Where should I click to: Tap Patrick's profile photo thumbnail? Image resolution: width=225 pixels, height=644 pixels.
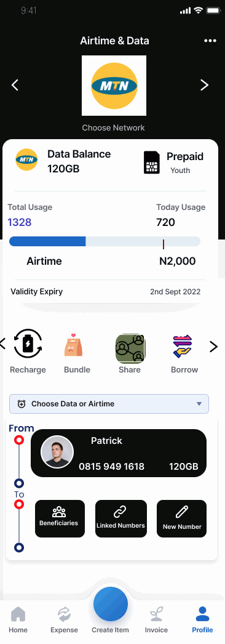(x=57, y=452)
